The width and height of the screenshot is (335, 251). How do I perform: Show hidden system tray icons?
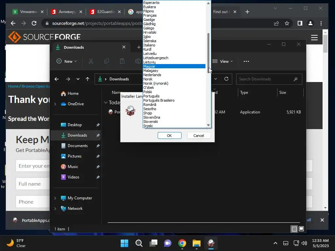point(275,243)
